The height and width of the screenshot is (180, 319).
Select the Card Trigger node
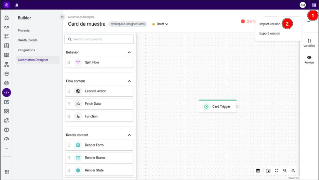pos(218,106)
